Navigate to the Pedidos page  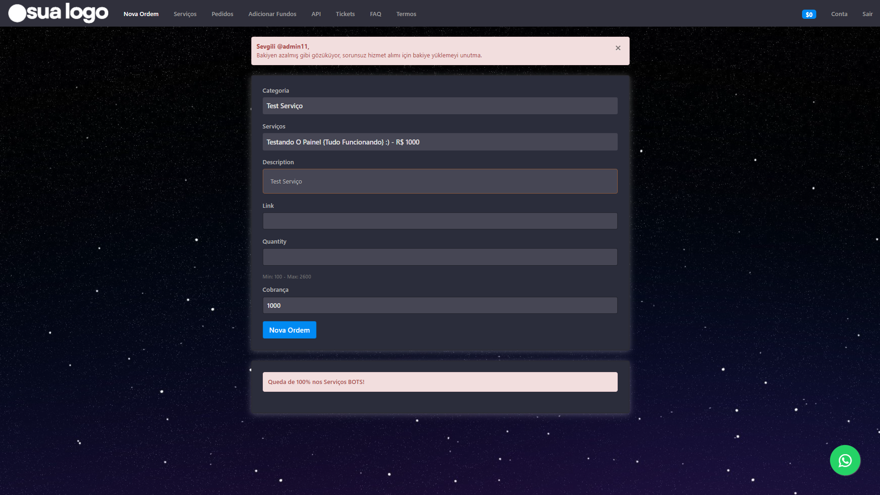pyautogui.click(x=222, y=14)
